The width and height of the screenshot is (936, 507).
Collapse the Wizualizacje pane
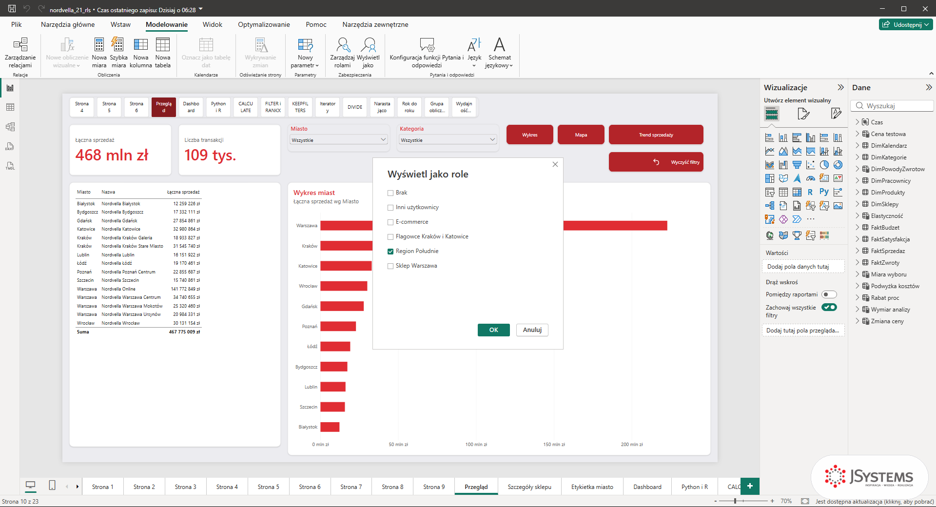pyautogui.click(x=840, y=87)
